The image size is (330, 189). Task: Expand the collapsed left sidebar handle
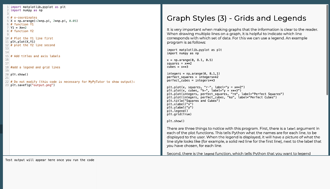1,130
